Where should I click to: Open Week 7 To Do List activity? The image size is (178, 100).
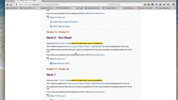tap(57, 96)
